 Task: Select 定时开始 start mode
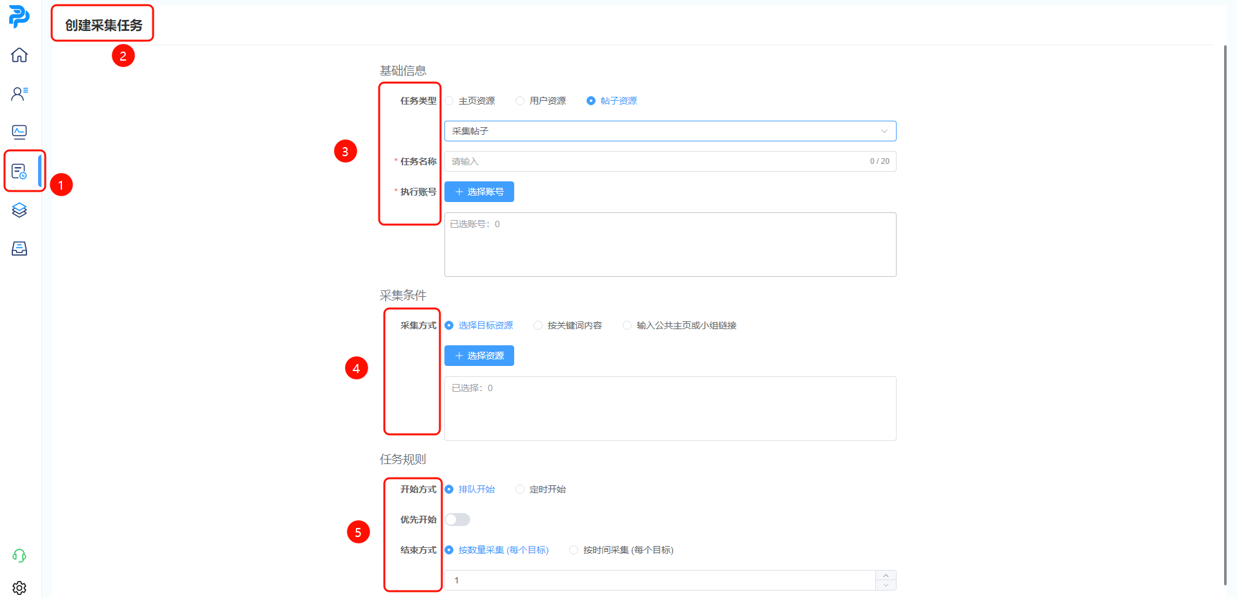[520, 489]
